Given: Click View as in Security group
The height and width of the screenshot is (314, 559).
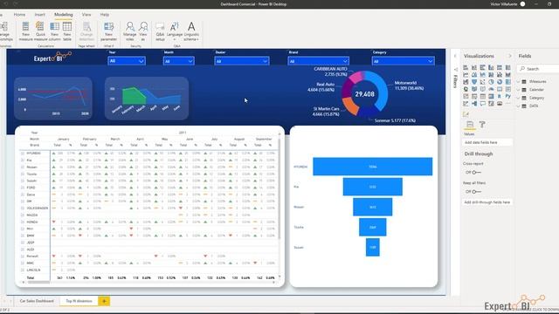Looking at the screenshot, I should tap(143, 31).
